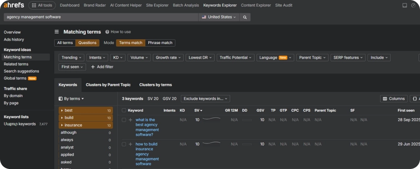Switch to Clusters by Parent Topic tab
Image resolution: width=420 pixels, height=169 pixels.
click(108, 85)
